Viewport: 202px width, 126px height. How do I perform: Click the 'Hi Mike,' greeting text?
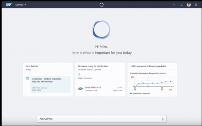tap(102, 47)
